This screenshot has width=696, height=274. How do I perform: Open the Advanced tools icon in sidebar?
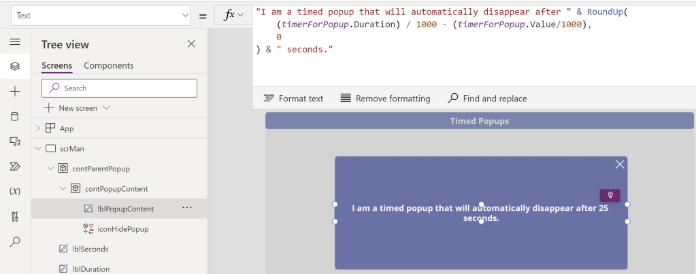pyautogui.click(x=15, y=217)
